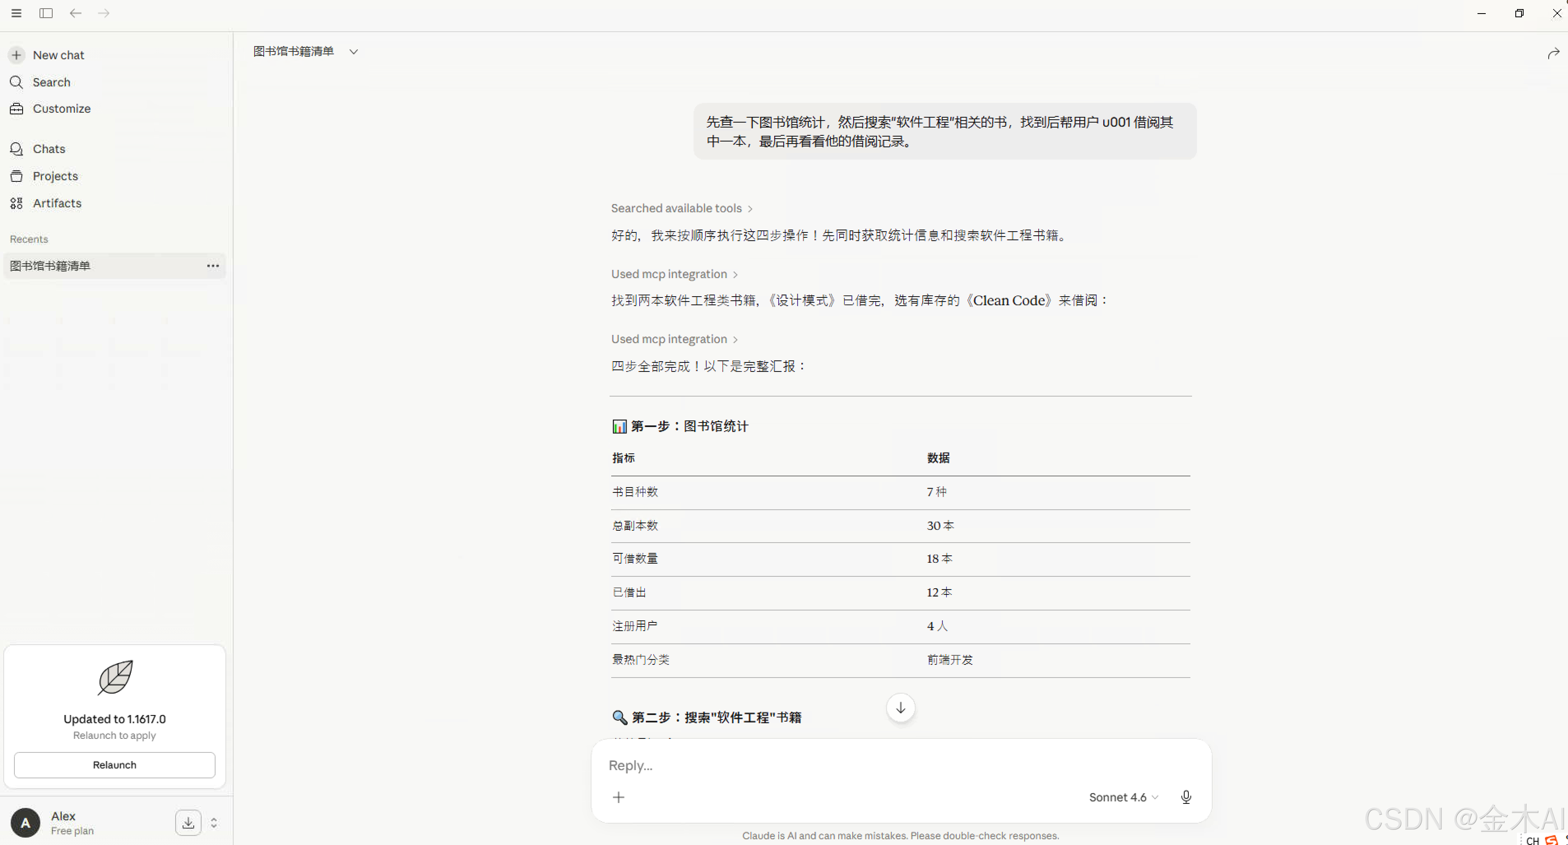The image size is (1568, 845).
Task: Click the scroll-to-bottom arrow button
Action: click(x=900, y=708)
